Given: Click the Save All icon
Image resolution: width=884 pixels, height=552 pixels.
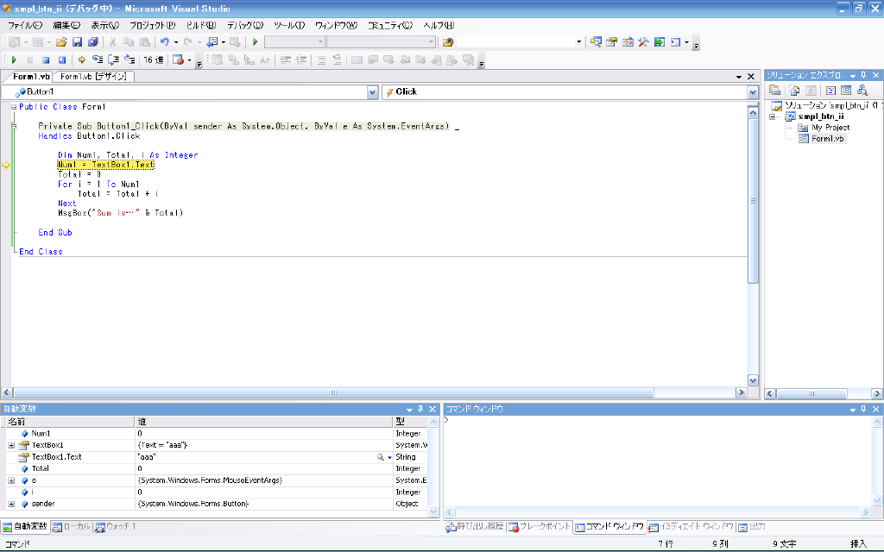Looking at the screenshot, I should 93,42.
